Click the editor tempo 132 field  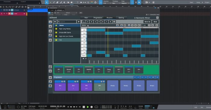(x=145, y=25)
